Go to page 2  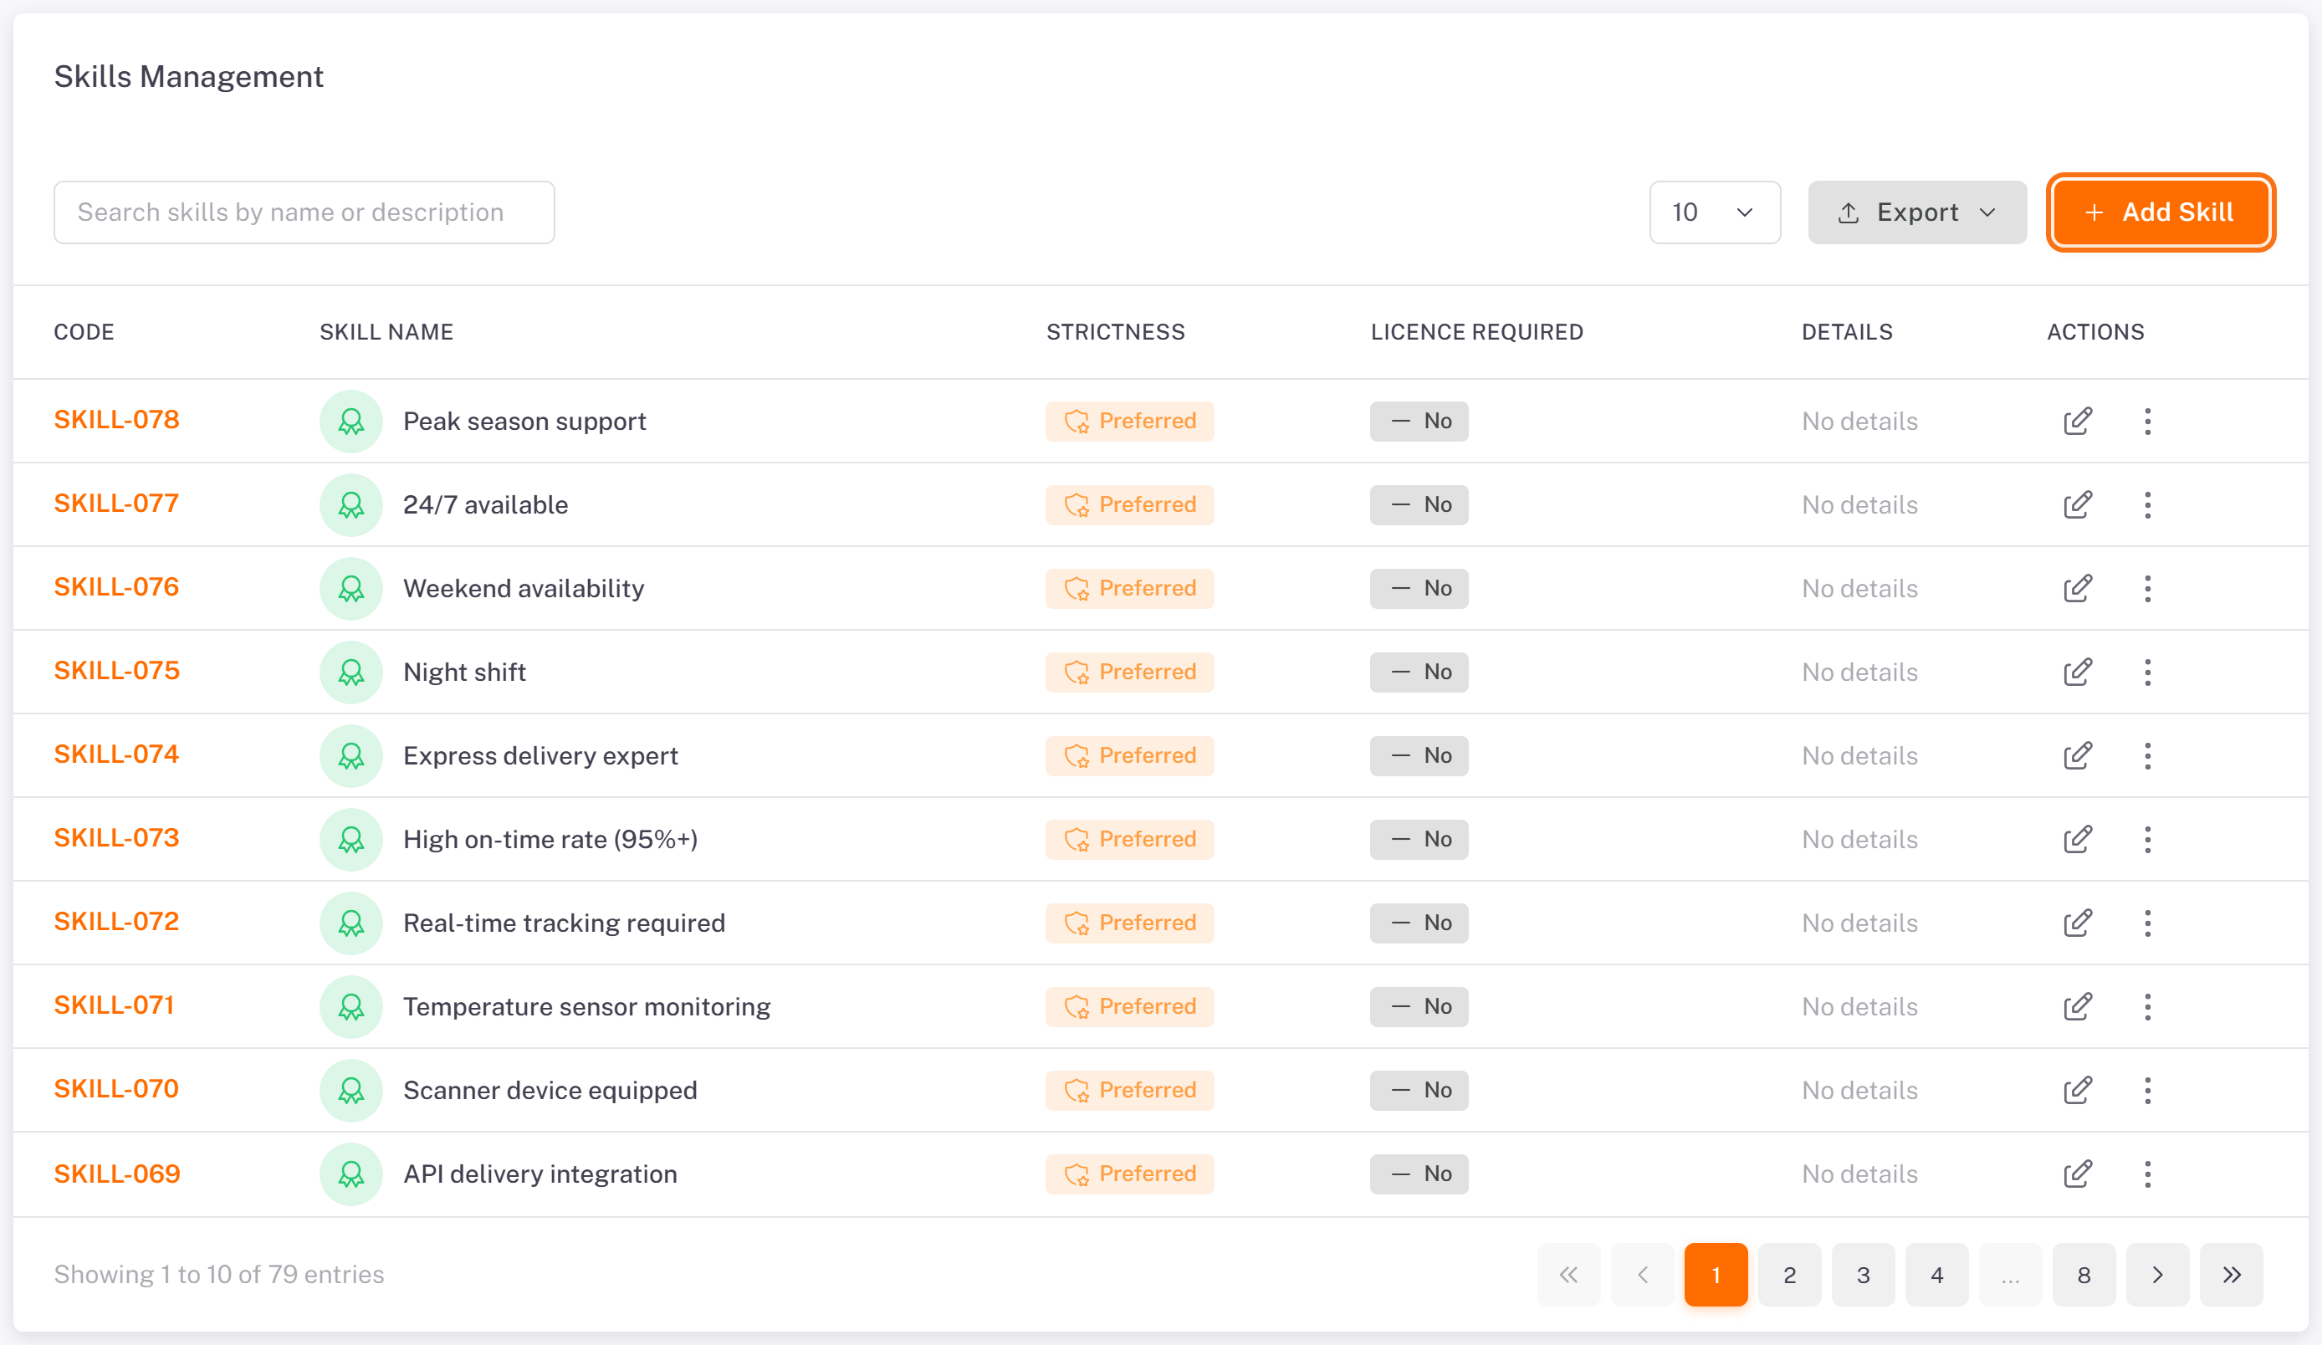tap(1788, 1274)
